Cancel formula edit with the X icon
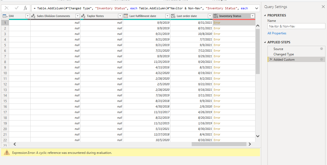 coord(7,8)
